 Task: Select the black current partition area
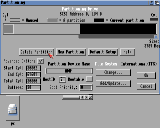coord(118,29)
